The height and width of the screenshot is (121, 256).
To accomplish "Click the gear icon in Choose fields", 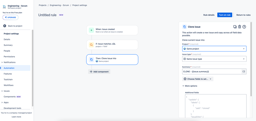I will [x=185, y=79].
